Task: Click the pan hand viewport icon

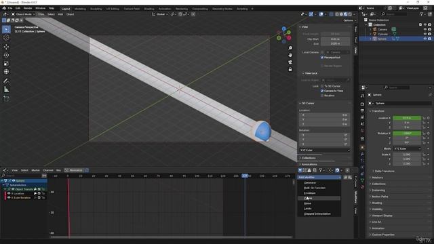Action: coord(290,55)
